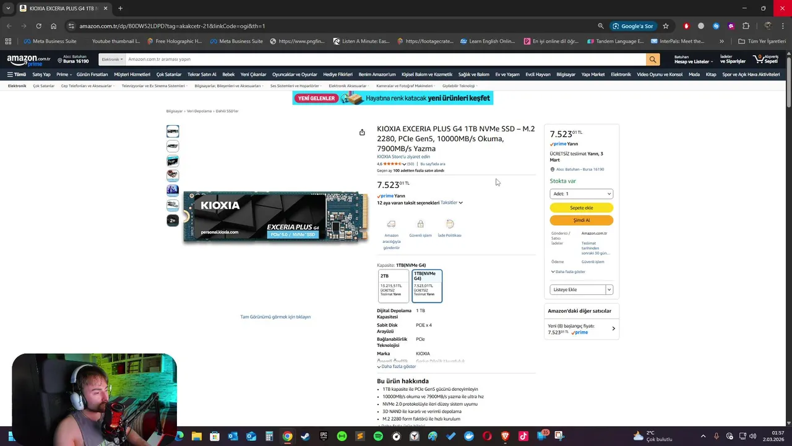Expand the Taksitler installment options
Image resolution: width=792 pixels, height=446 pixels.
point(451,203)
